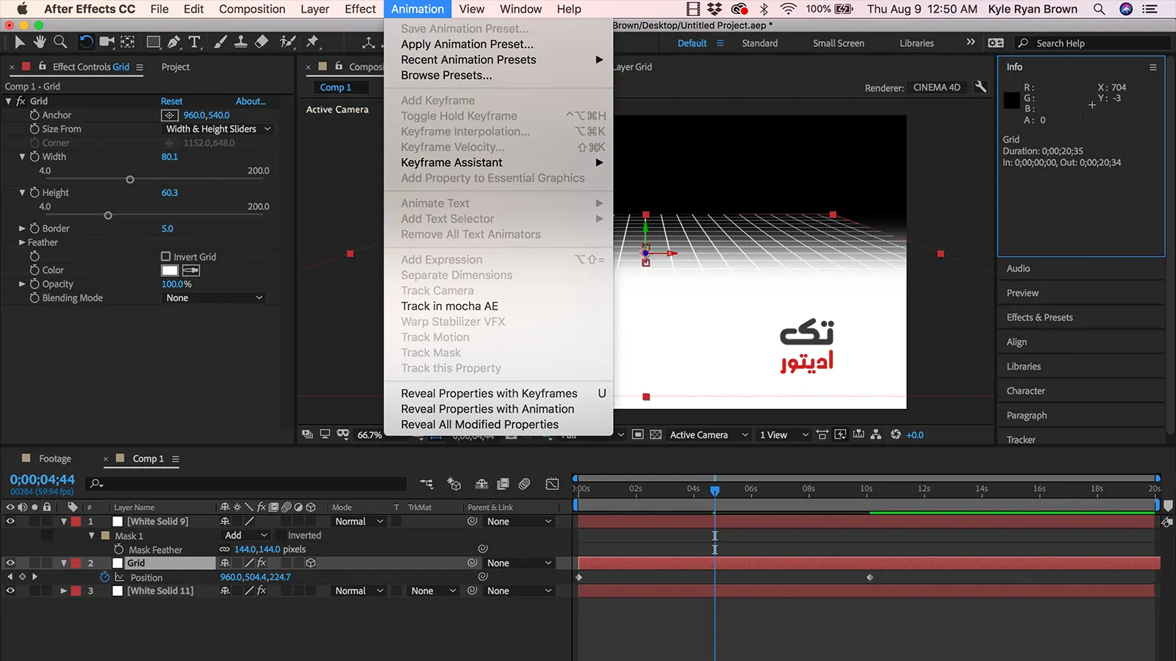Screen dimensions: 1176x661
Task: Hide the White Solid 11 layer
Action: tap(10, 590)
